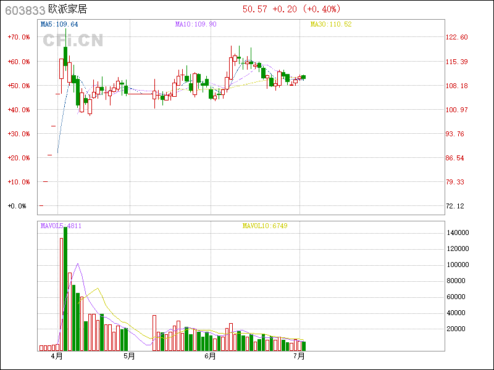Click the current price 50.57 readout

(x=255, y=9)
